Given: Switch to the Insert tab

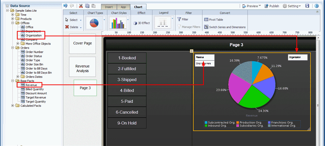Looking at the screenshot, I should pos(109,7).
